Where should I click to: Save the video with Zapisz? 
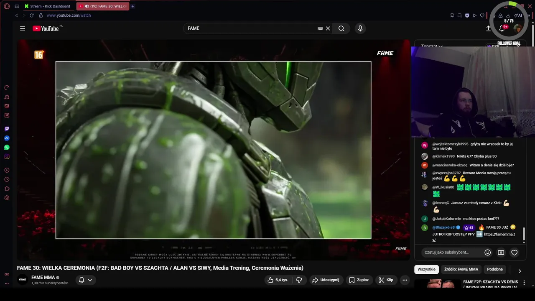[x=359, y=280]
